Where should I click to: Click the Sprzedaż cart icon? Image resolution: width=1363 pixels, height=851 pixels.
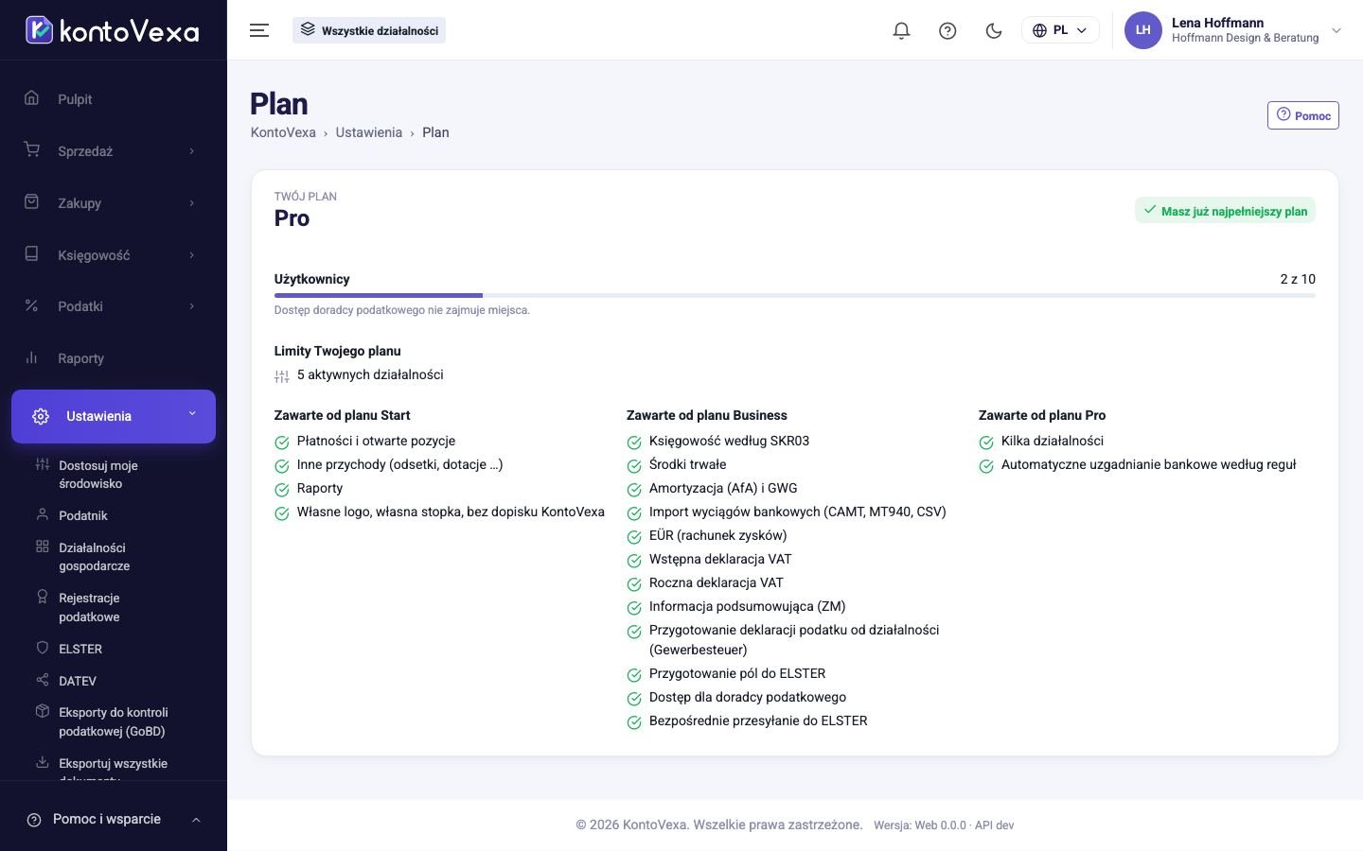coord(31,150)
